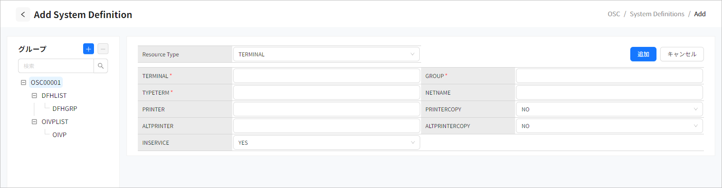Go to System Definitions breadcrumb
722x188 pixels.
(x=657, y=14)
